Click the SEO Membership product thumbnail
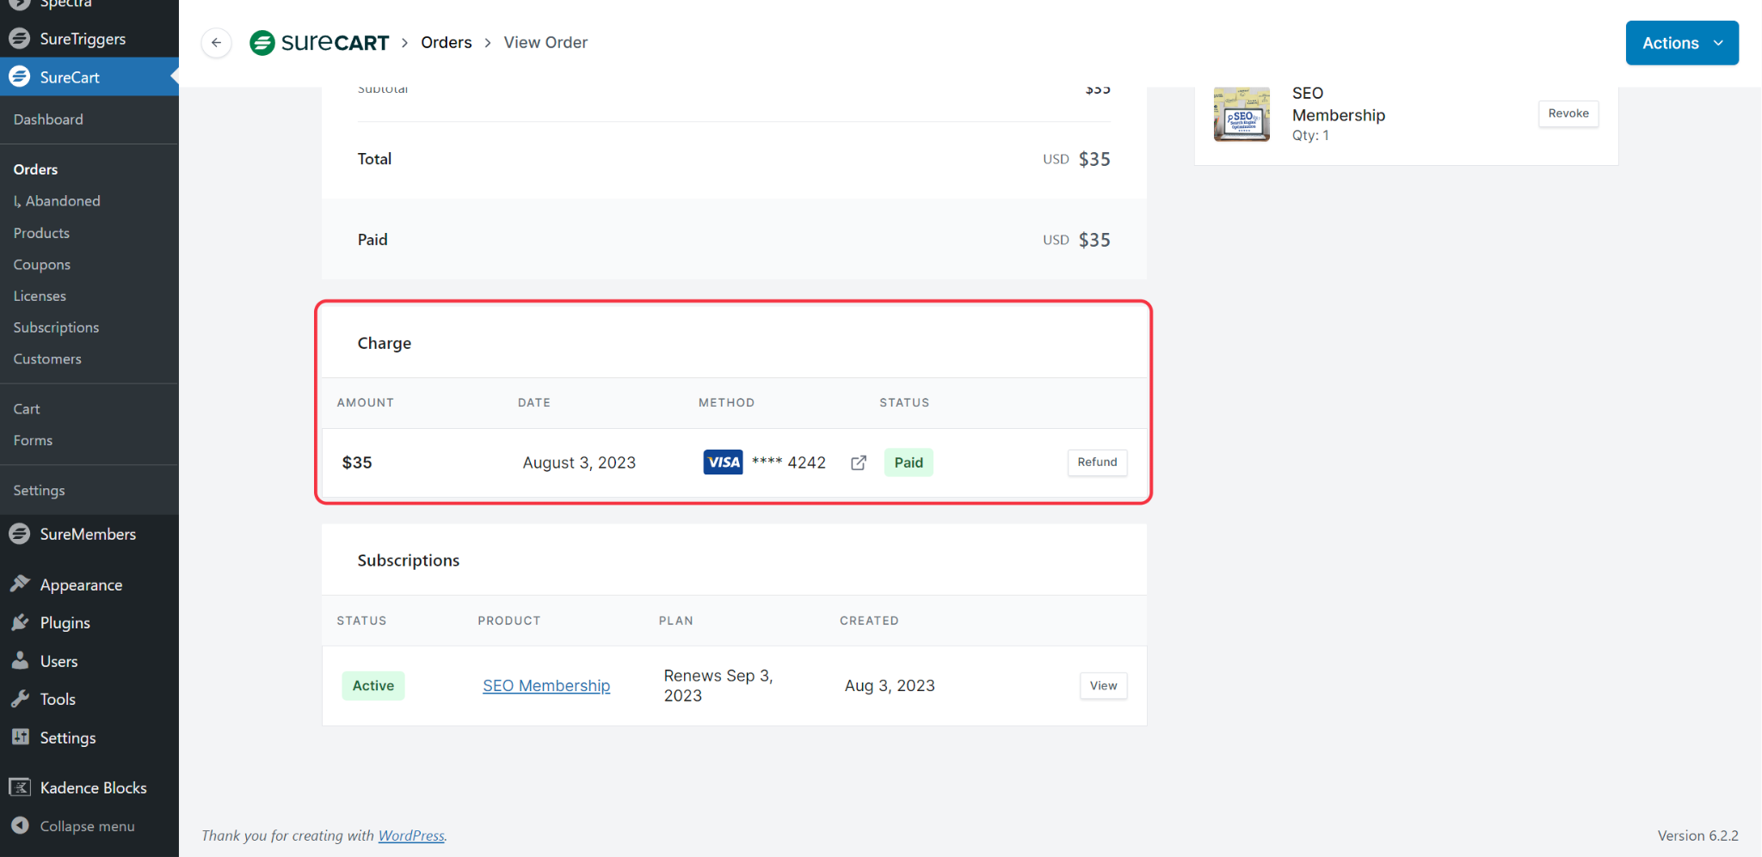The image size is (1762, 857). click(1241, 114)
